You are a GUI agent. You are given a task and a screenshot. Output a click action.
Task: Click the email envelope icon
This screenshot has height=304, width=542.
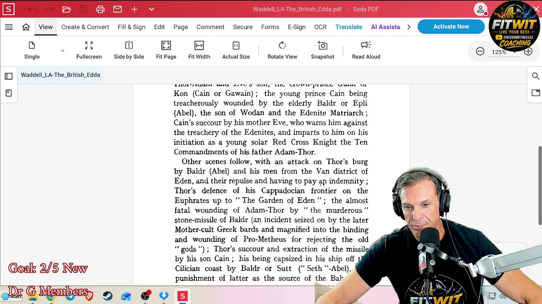[x=117, y=9]
